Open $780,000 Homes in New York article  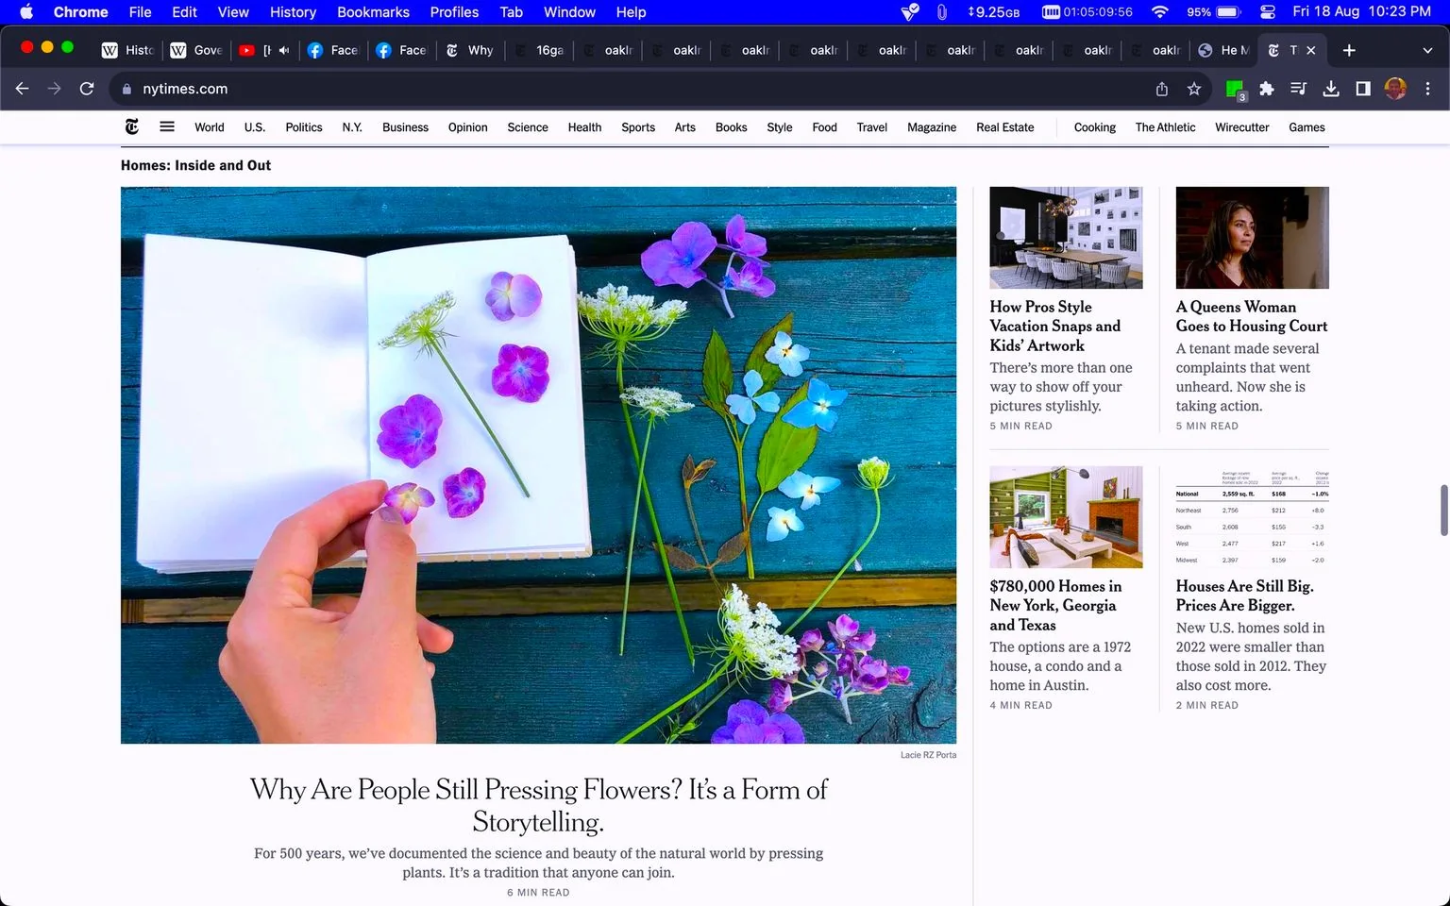(1055, 605)
